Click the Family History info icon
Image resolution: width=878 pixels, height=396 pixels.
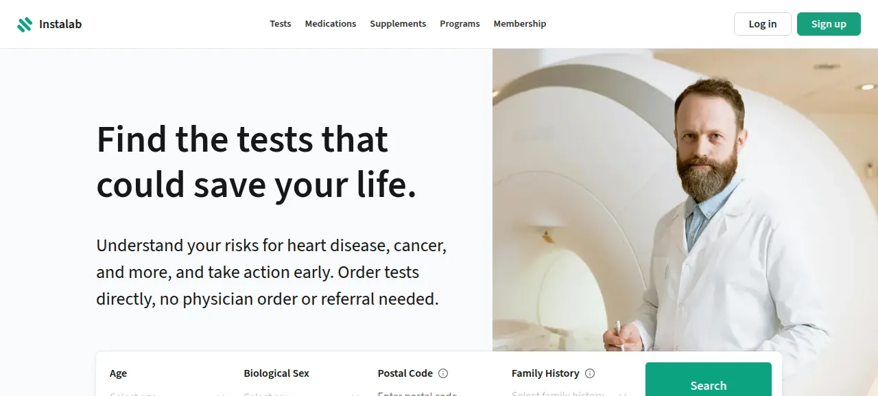coord(590,373)
